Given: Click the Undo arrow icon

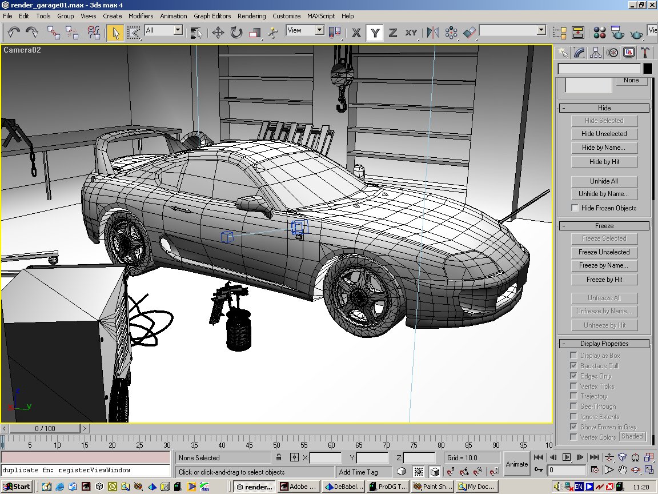Looking at the screenshot, I should click(14, 33).
